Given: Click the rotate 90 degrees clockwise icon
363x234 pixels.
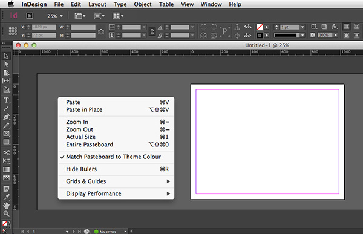Looking at the screenshot, I should tap(203, 27).
